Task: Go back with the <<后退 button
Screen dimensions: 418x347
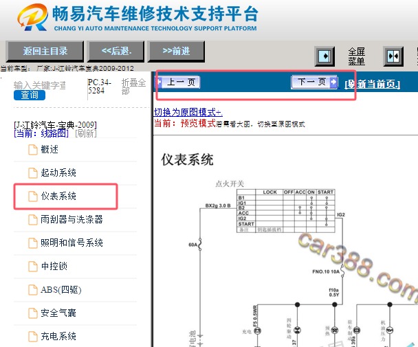Action: 116,51
